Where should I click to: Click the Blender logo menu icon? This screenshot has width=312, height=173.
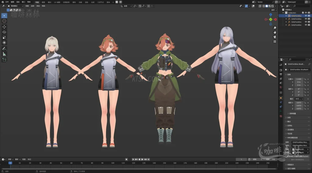[2, 2]
